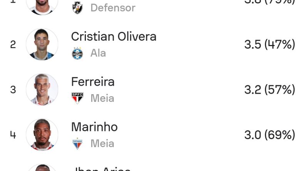Click rank number 3 in list
The height and width of the screenshot is (171, 308).
13,90
